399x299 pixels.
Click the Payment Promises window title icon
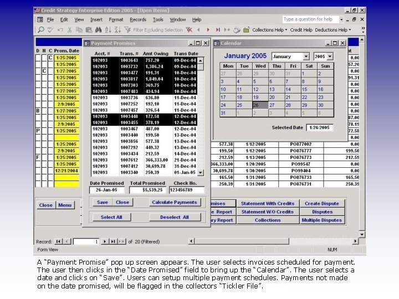87,43
